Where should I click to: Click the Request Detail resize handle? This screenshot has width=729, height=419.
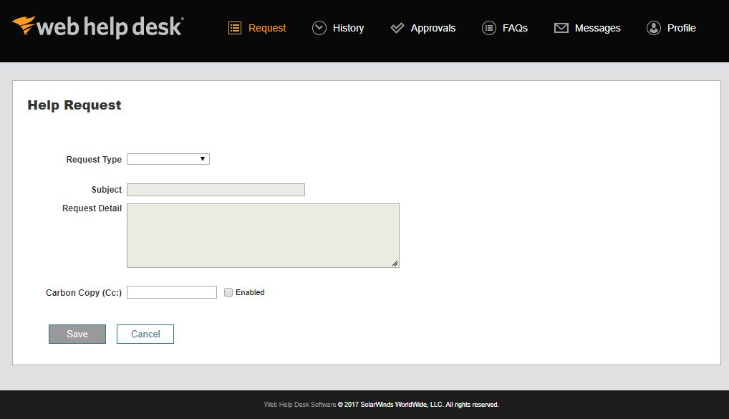click(395, 263)
